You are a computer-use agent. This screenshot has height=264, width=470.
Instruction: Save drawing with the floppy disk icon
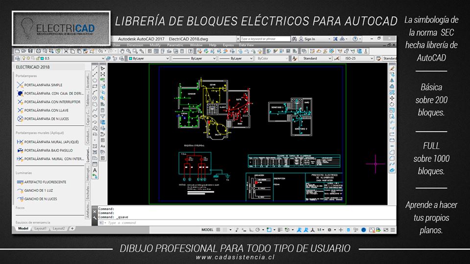30,51
